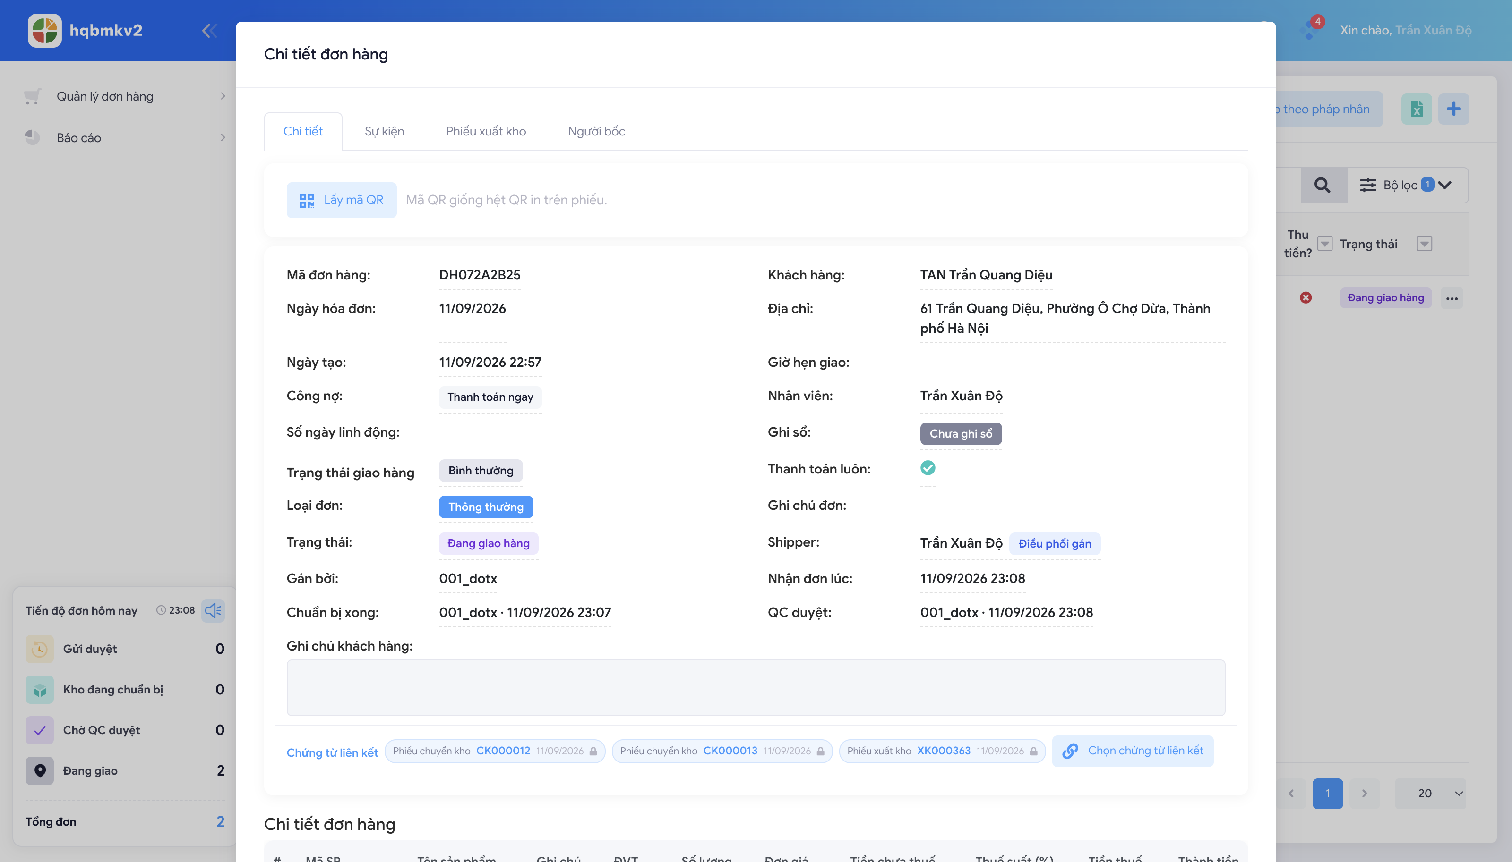The height and width of the screenshot is (862, 1512).
Task: Click order code DH072A2B25
Action: pyautogui.click(x=480, y=275)
